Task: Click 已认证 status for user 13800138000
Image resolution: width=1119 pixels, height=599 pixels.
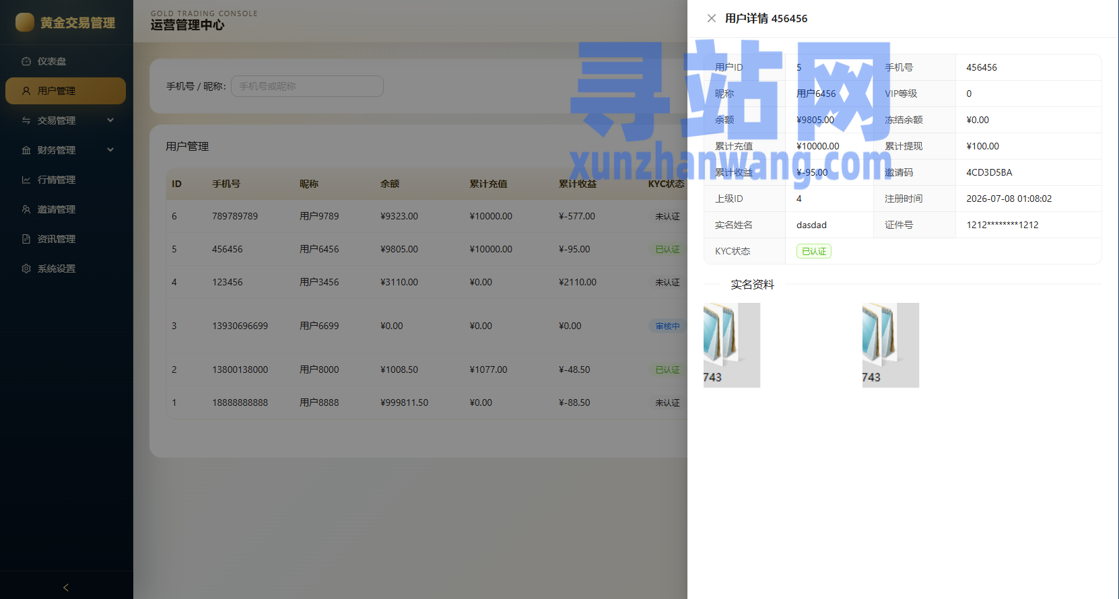Action: [x=667, y=369]
